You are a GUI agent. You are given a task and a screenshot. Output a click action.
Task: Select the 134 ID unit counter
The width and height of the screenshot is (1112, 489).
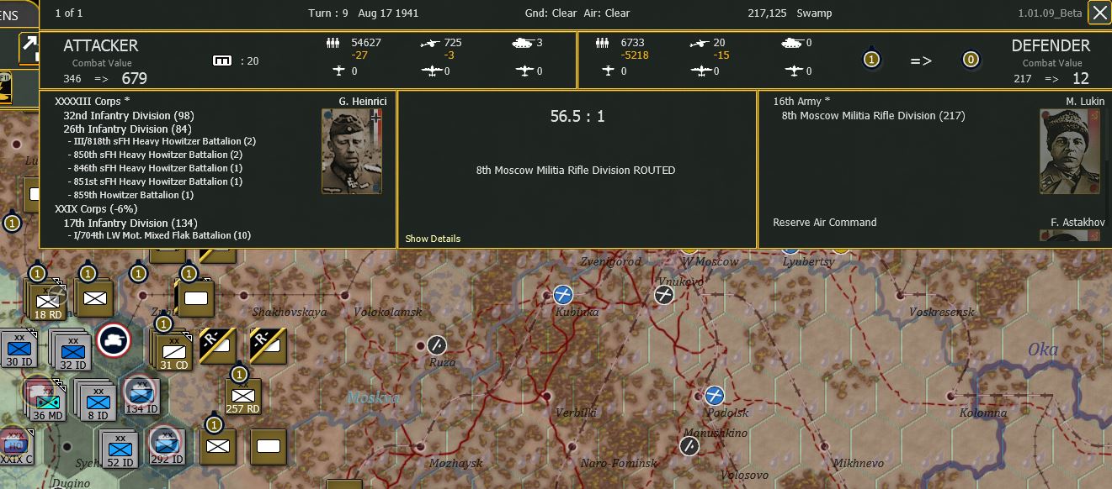click(x=141, y=397)
